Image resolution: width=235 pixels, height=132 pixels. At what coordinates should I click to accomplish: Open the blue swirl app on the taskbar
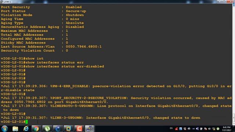coord(58,129)
